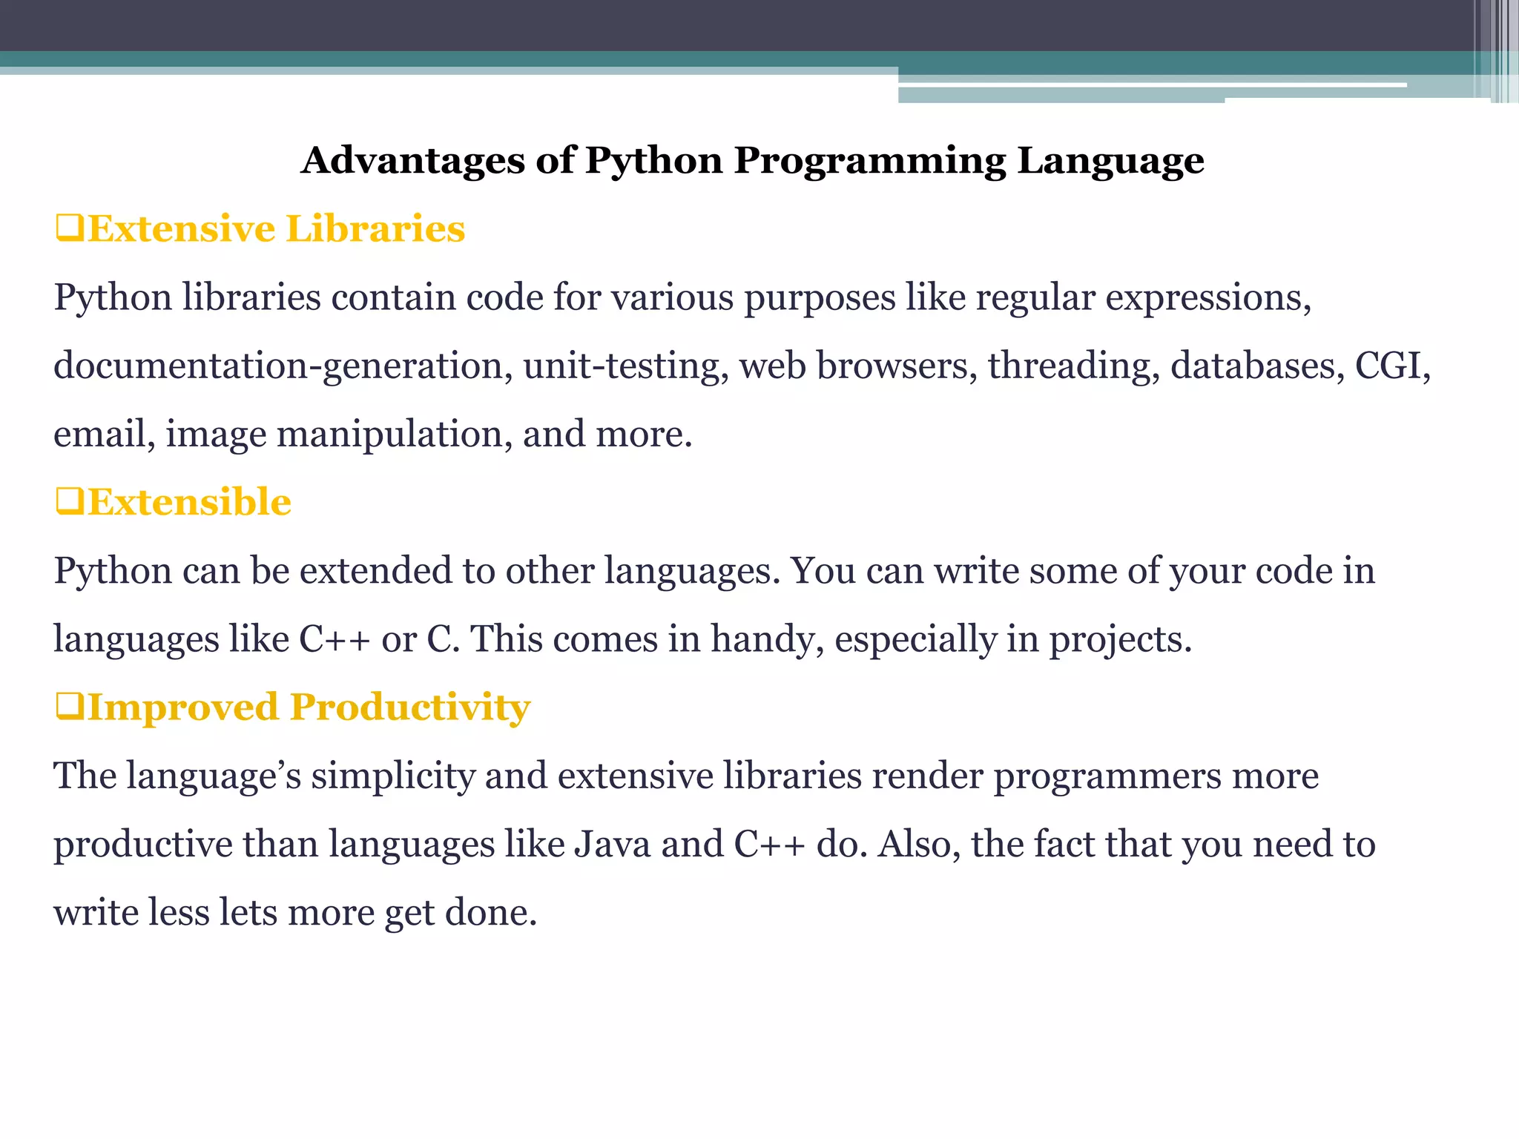Click the line 'email, image manipulation, and more.'
Viewport: 1519px width, 1139px height.
coord(373,435)
